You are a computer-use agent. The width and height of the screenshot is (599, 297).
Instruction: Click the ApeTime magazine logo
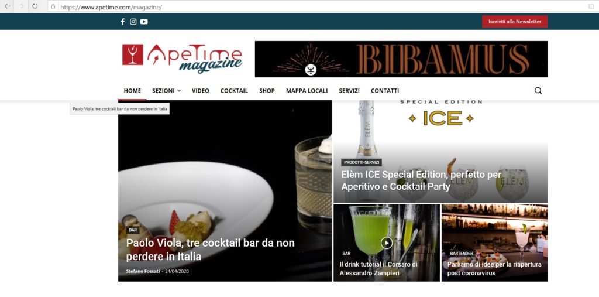[183, 58]
